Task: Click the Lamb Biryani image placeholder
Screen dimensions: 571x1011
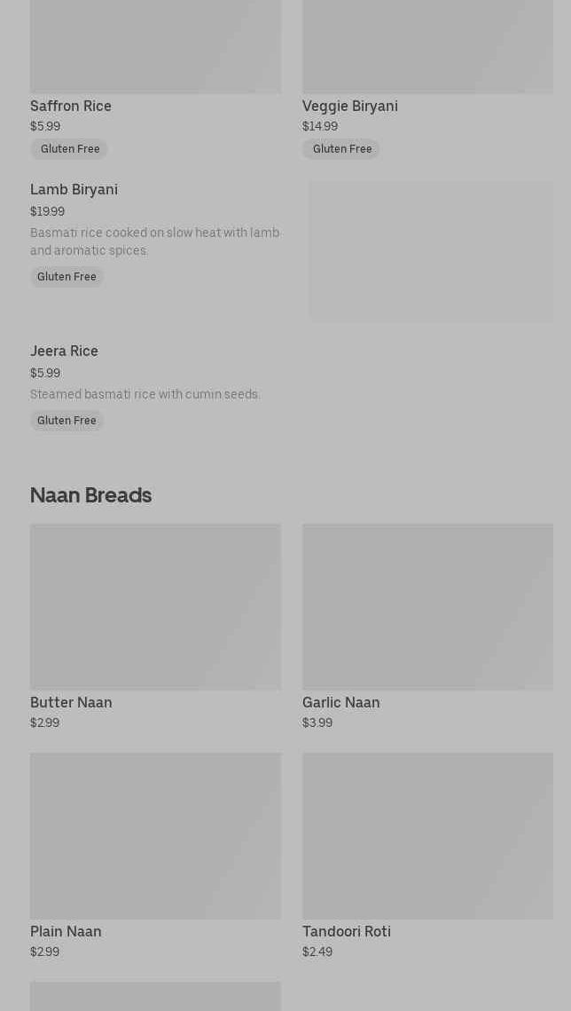Action: [x=431, y=252]
